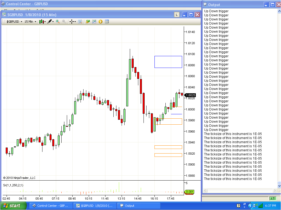Click the green signal bars tray icon
281x210 pixels.
[x=260, y=206]
